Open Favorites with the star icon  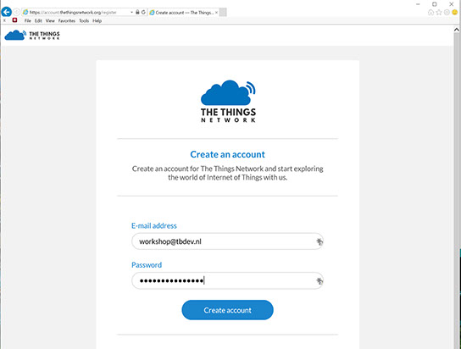(x=439, y=13)
